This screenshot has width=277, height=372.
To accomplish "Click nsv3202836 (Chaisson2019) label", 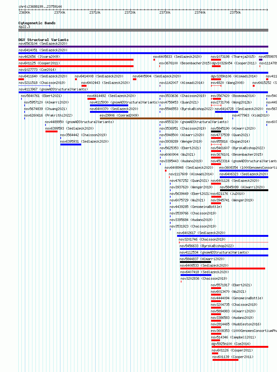I will coord(204,278).
